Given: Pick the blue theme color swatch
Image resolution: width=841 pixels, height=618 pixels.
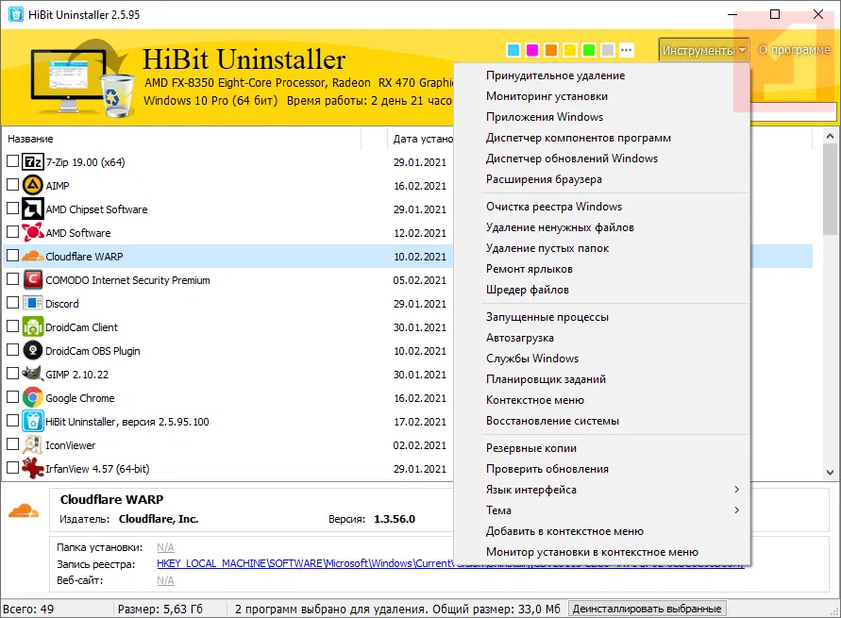Looking at the screenshot, I should (513, 50).
